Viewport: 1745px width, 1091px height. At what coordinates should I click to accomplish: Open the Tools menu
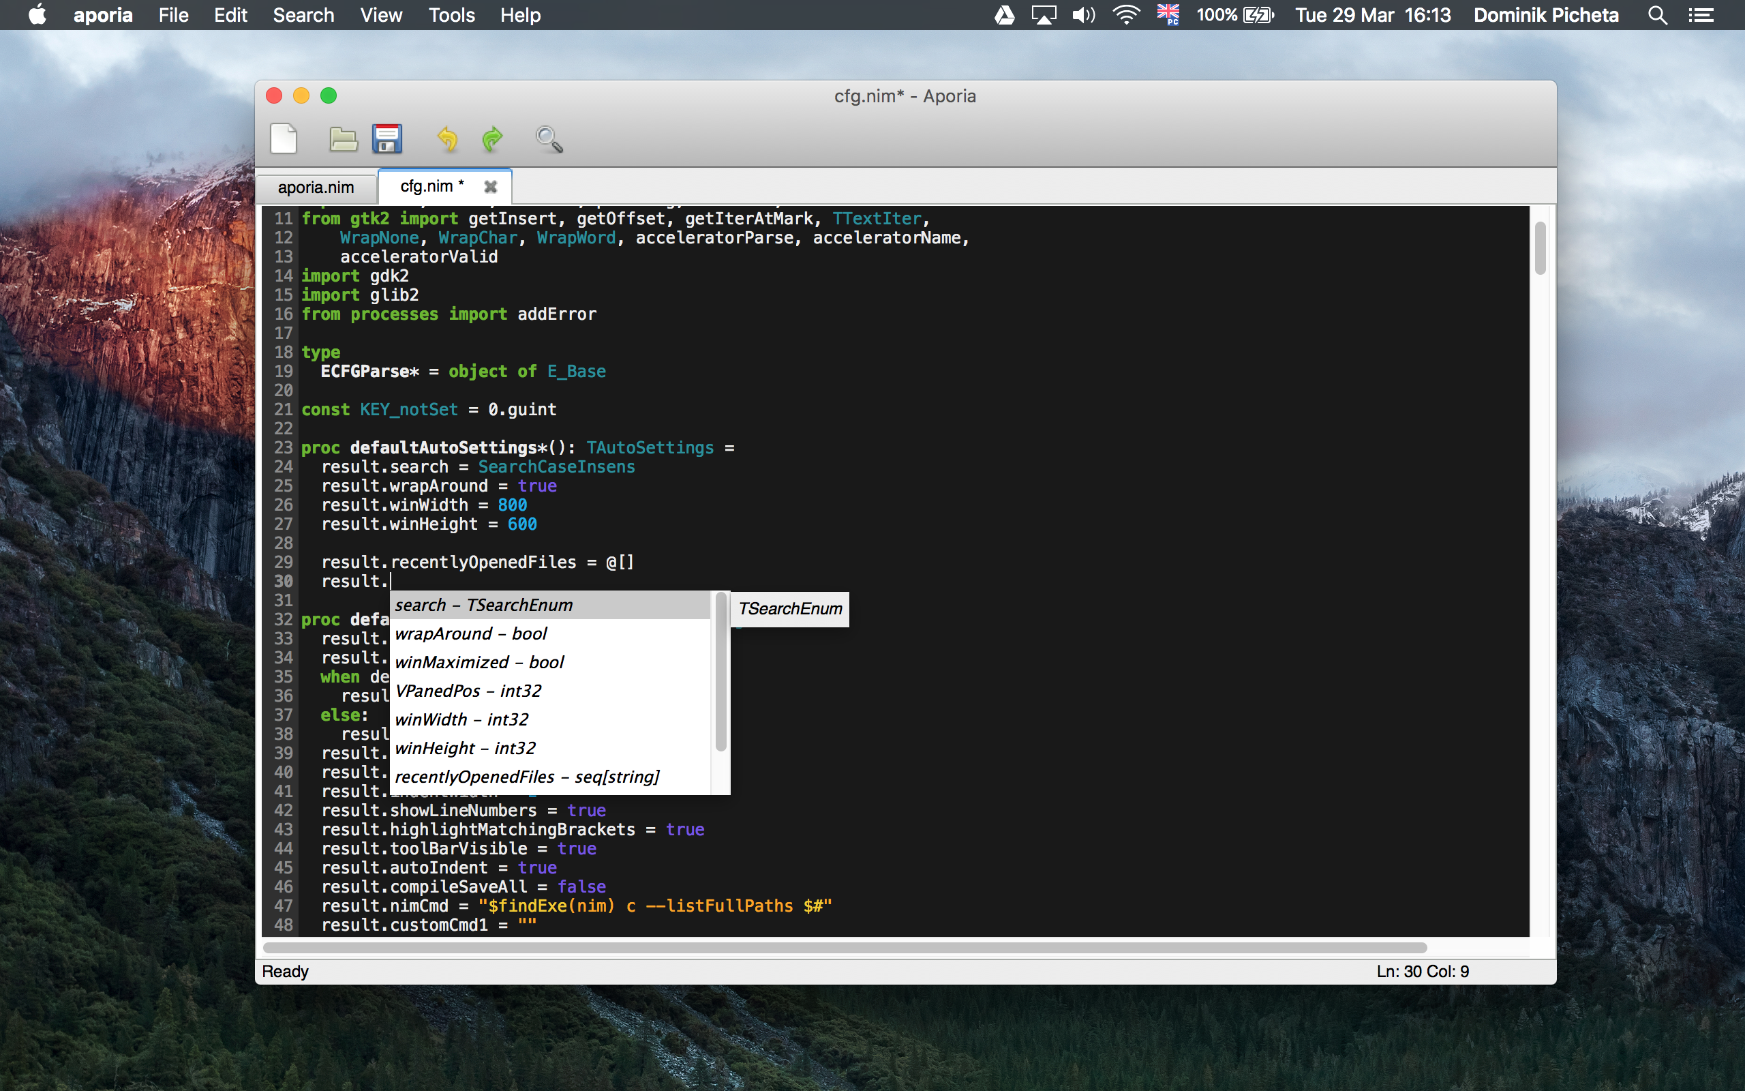coord(451,15)
